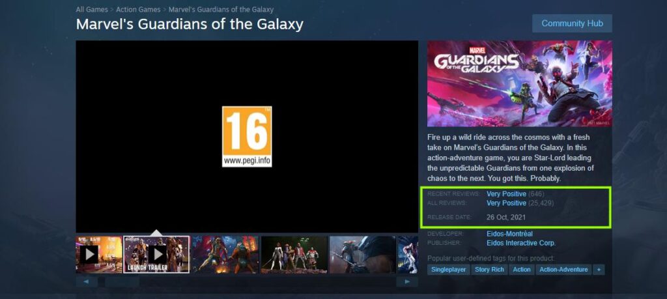Select the Story Rich tag
This screenshot has width=667, height=299.
(x=489, y=270)
